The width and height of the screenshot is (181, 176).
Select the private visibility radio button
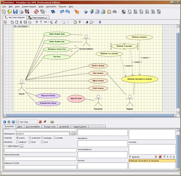pyautogui.click(x=55, y=138)
